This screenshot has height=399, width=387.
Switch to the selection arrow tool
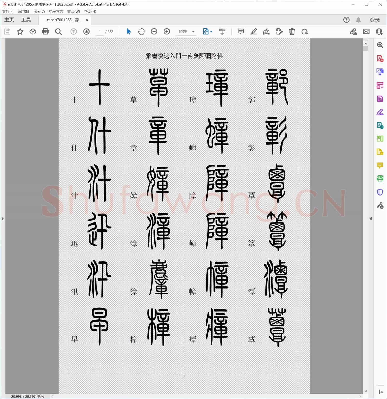pos(128,31)
